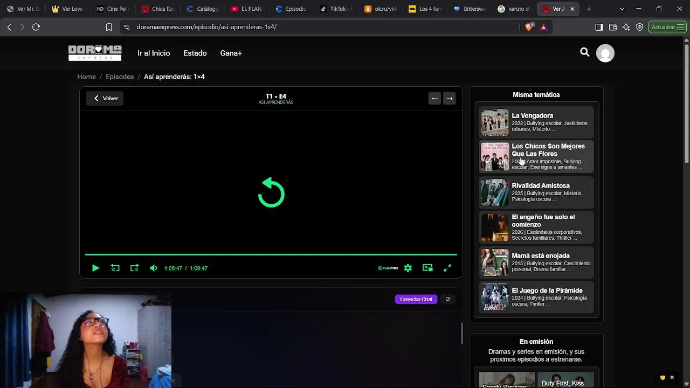
Task: Switch to the Bitterswe browser tab
Action: pyautogui.click(x=471, y=9)
